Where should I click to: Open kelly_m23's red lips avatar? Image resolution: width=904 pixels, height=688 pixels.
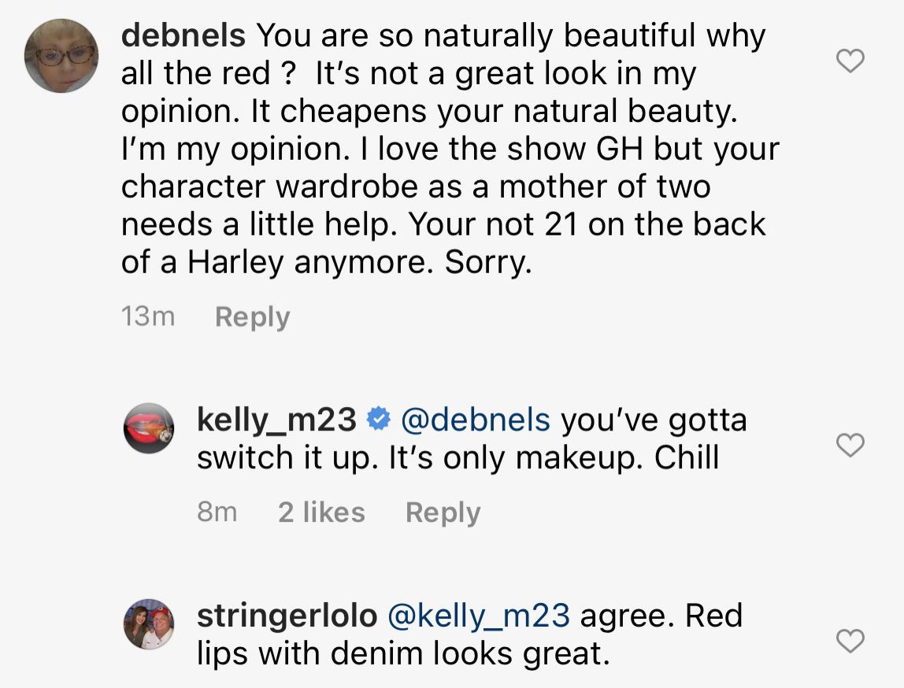point(149,427)
